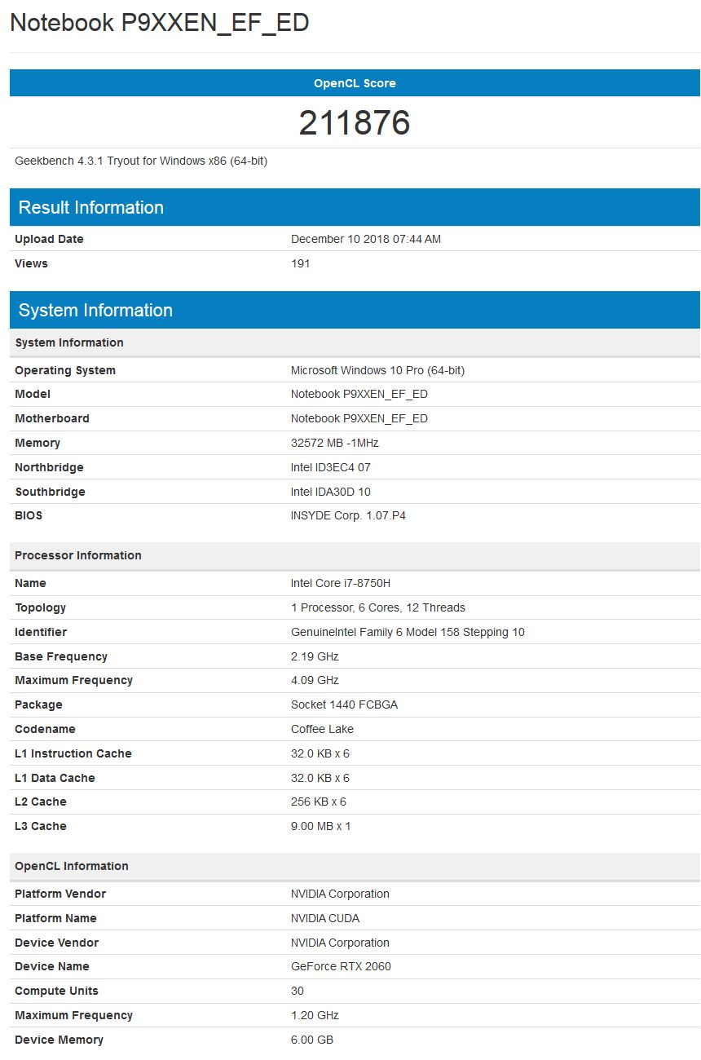This screenshot has width=701, height=1060.
Task: Select the 6.00 GB device memory value
Action: [312, 1040]
